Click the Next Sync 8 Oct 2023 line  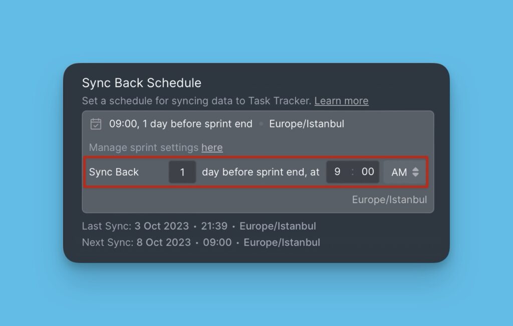click(x=201, y=242)
